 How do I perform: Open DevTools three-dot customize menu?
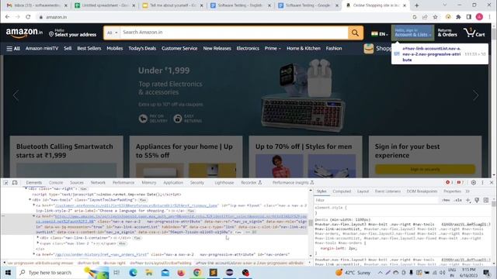tap(482, 183)
